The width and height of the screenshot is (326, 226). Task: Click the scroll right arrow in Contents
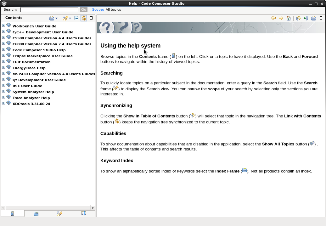pyautogui.click(x=93, y=208)
